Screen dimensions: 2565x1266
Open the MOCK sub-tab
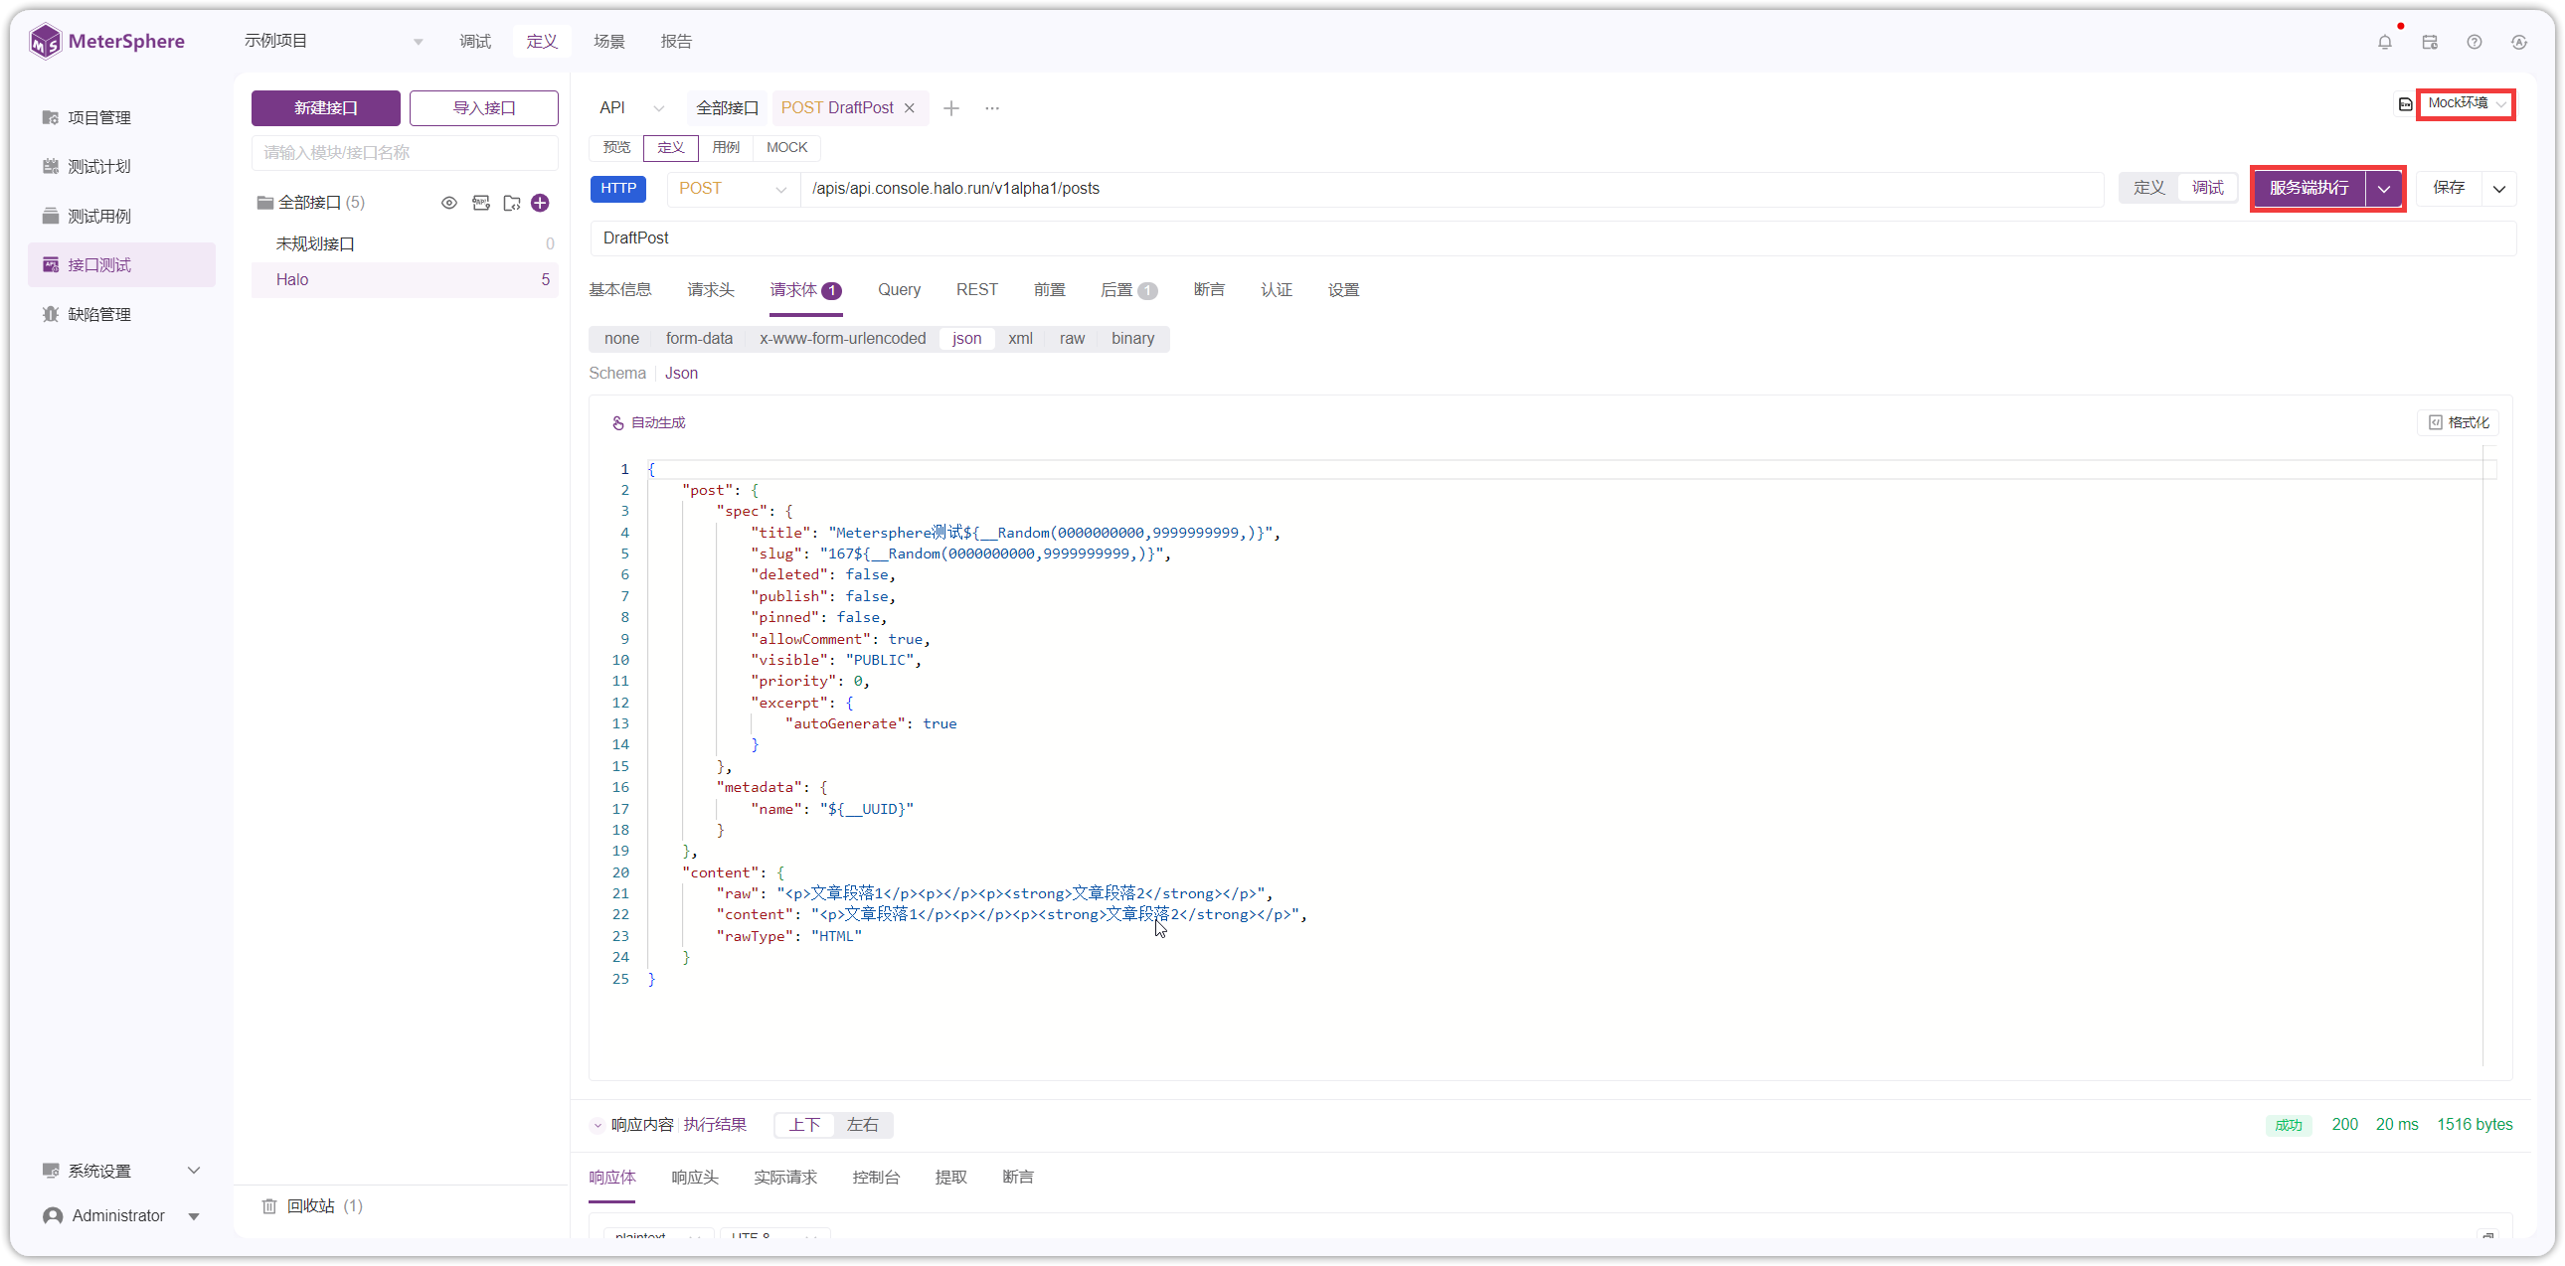pos(786,147)
